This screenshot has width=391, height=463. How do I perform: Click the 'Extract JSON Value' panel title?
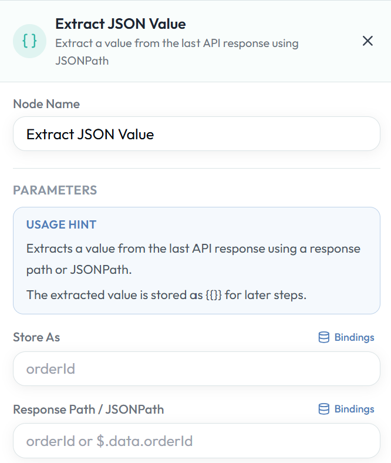tap(120, 24)
